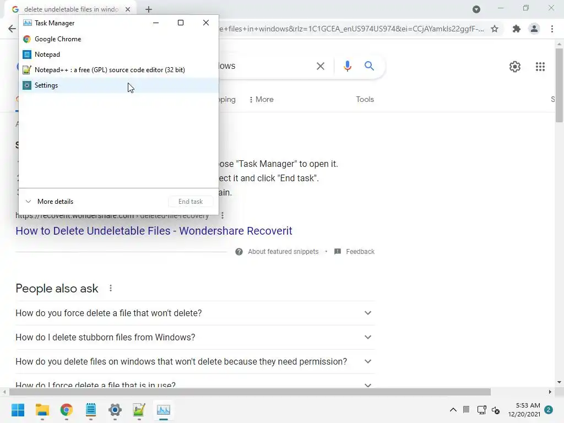
Task: Switch to Notepad via taskbar icon
Action: point(91,410)
